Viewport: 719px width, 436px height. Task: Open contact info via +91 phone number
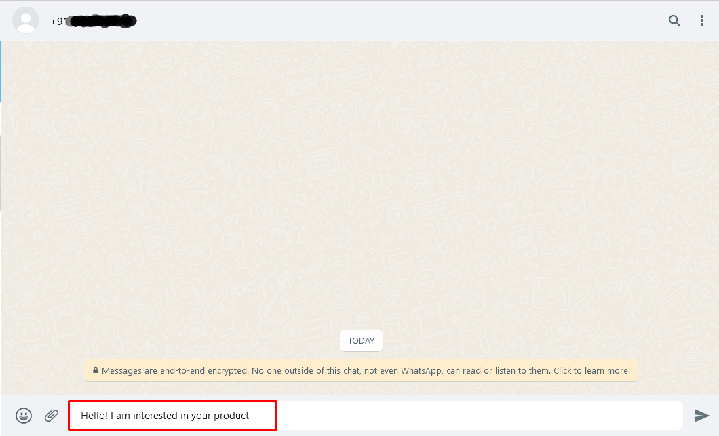pyautogui.click(x=59, y=21)
